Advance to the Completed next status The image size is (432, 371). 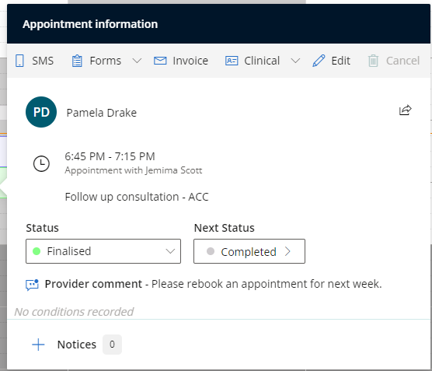[x=249, y=251]
